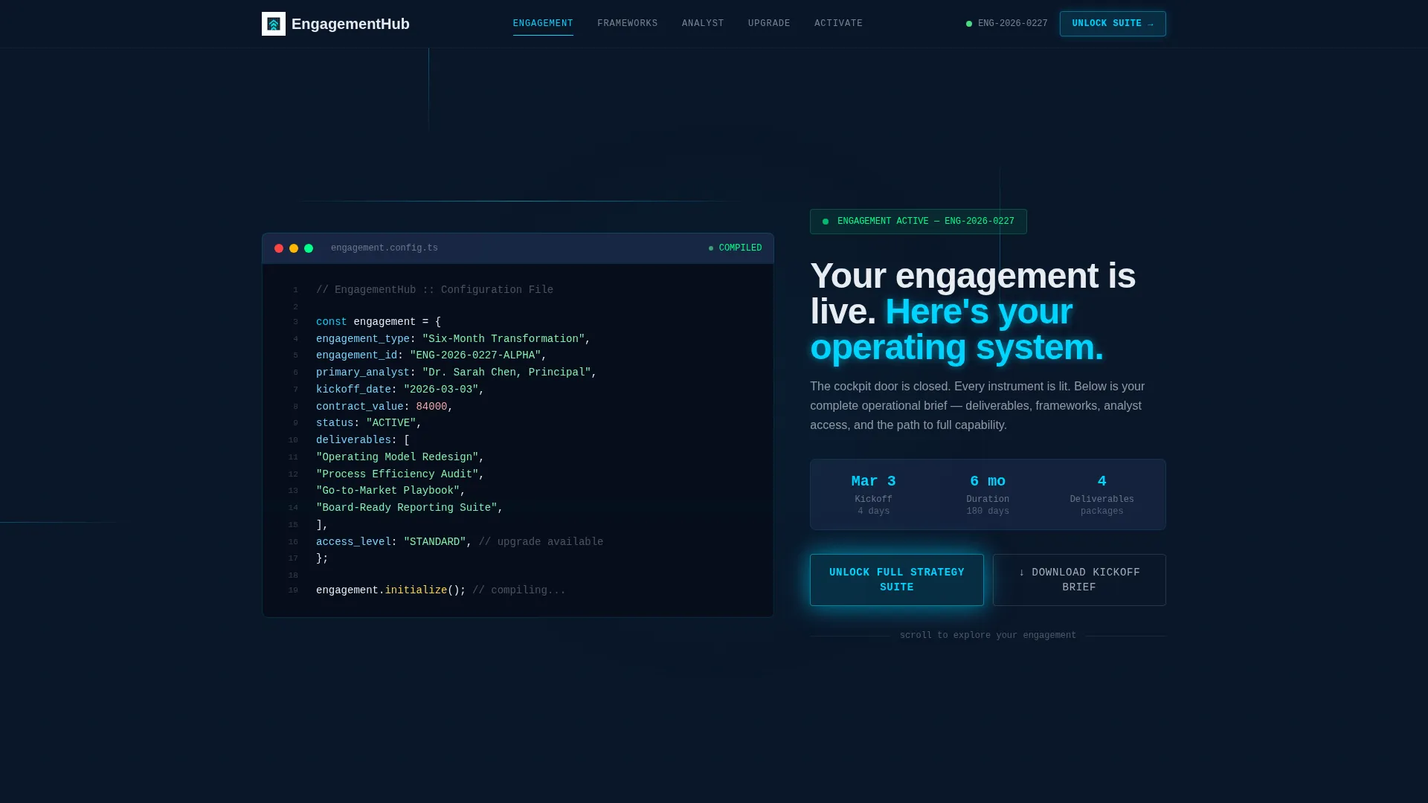
Task: Click the 'Your engagement is live' headline
Action: [973, 293]
